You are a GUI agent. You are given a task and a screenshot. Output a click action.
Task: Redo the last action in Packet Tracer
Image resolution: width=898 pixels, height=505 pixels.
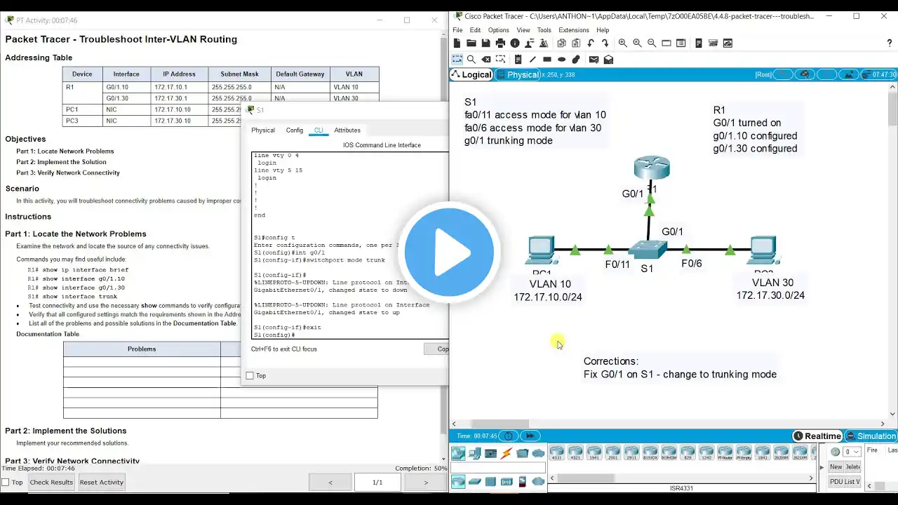(x=605, y=43)
